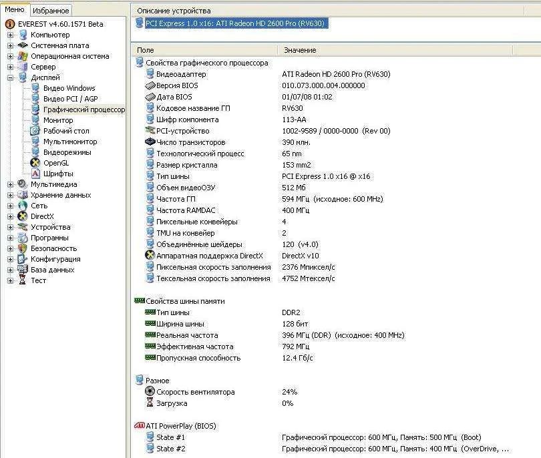Click the Сеть network globe icon
This screenshot has width=541, height=458.
point(23,206)
